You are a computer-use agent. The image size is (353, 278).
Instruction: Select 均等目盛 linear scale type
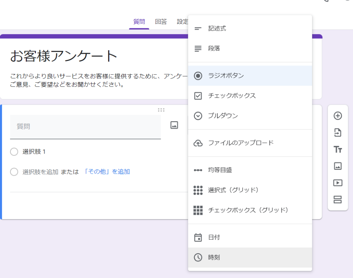point(250,170)
